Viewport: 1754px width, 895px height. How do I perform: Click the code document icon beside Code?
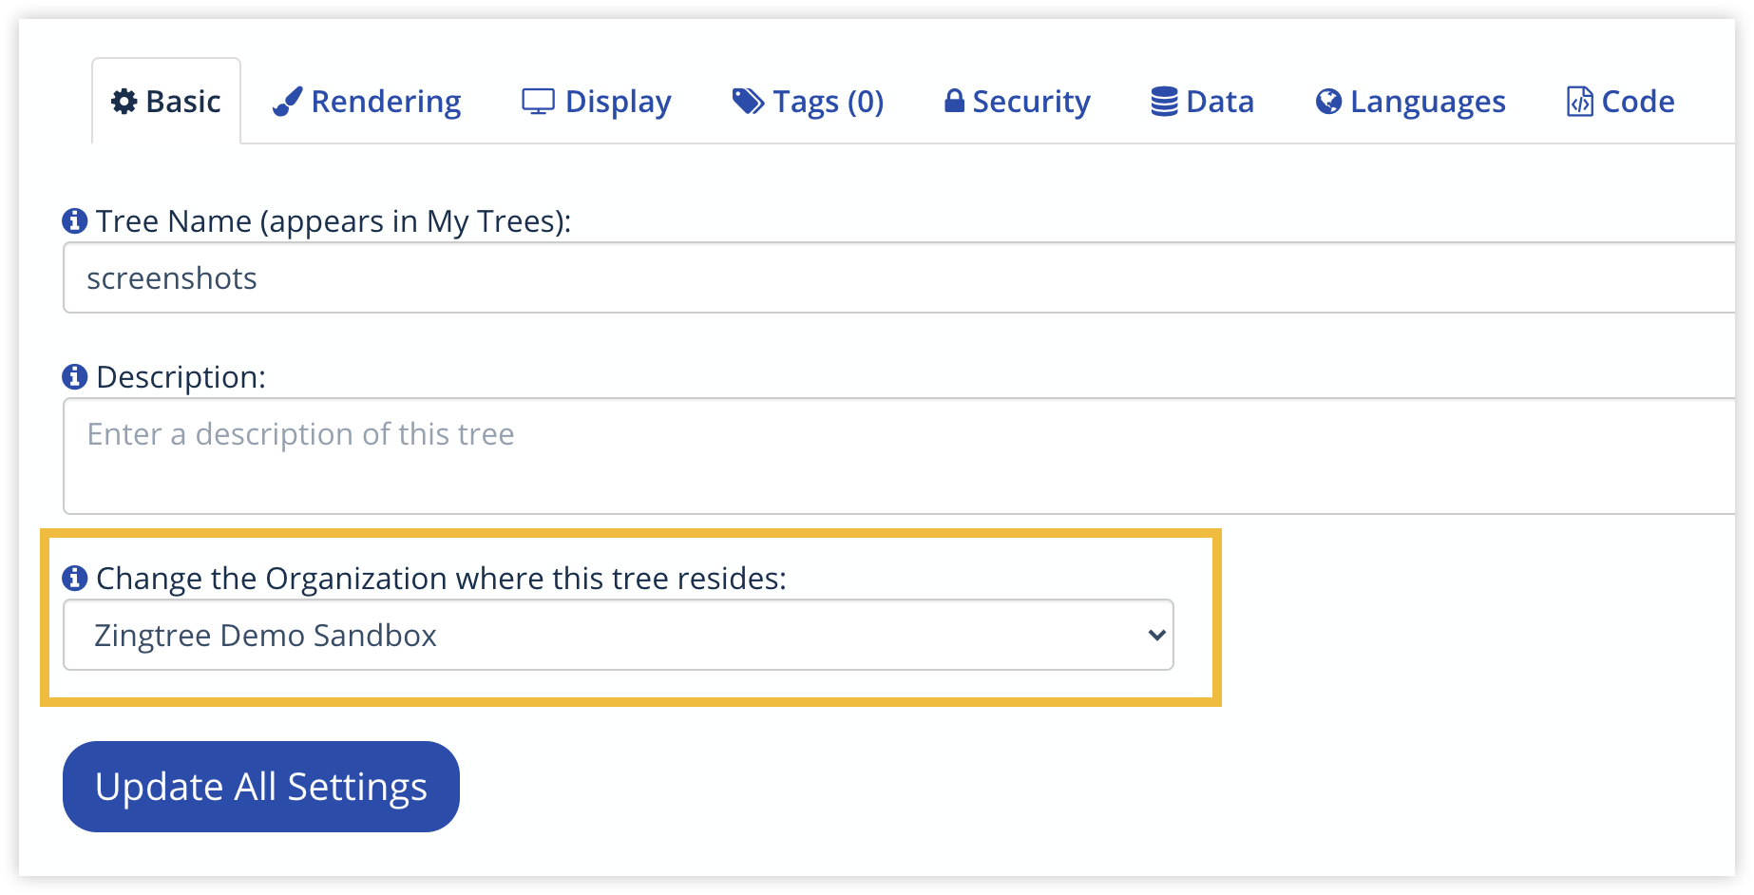1578,100
